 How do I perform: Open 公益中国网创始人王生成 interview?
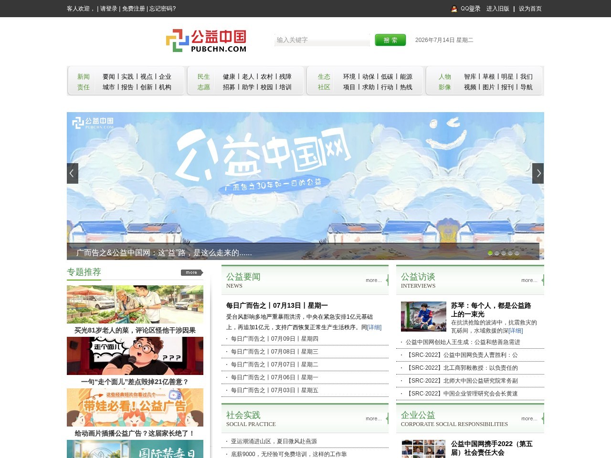point(463,342)
